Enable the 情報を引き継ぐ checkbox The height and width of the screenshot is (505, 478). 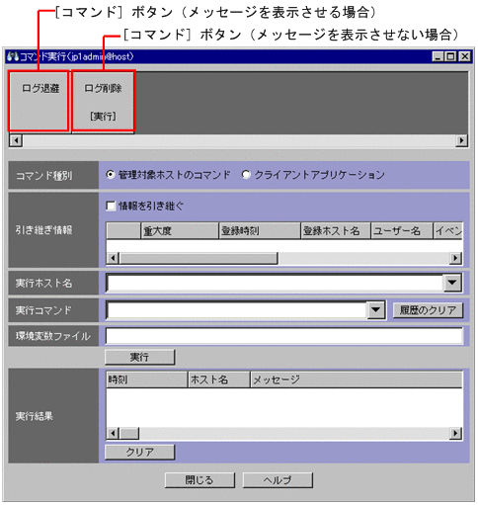tap(111, 207)
